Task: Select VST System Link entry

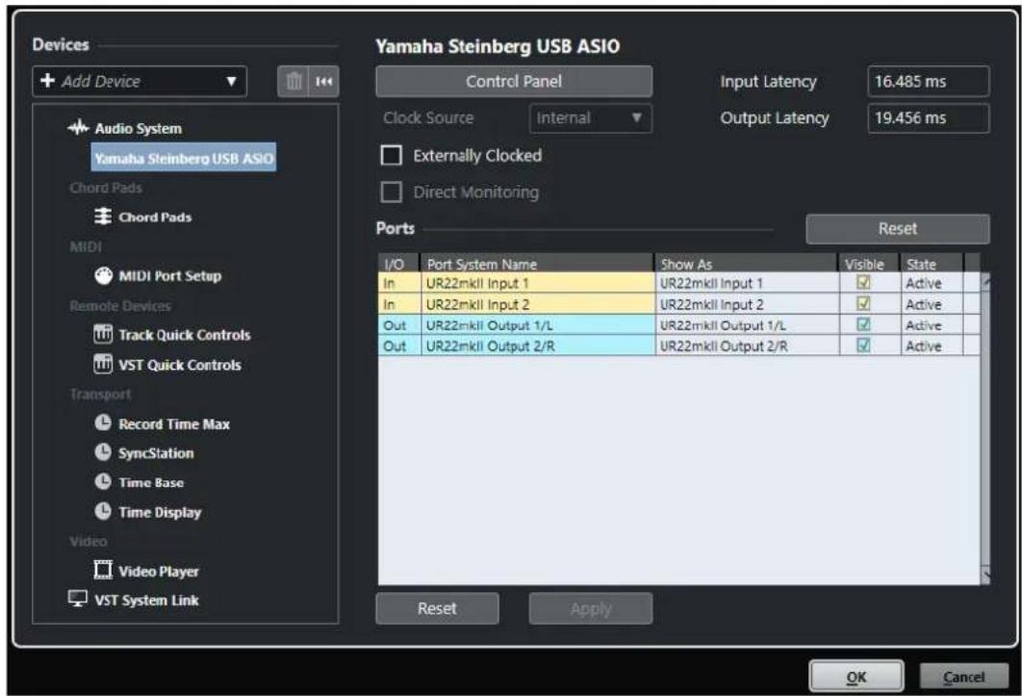Action: tap(146, 600)
